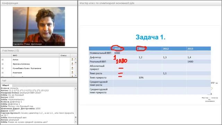Image resolution: width=222 pixels, height=125 pixels.
Task: Click Назарова Елена's chat message
Action: [x=21, y=93]
